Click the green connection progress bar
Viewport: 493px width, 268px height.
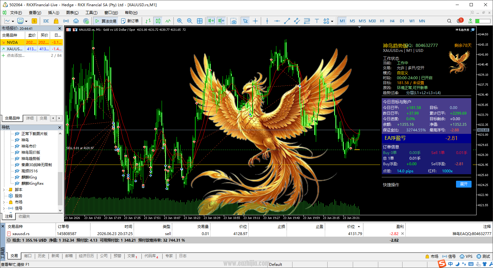pyautogui.click(x=483, y=21)
